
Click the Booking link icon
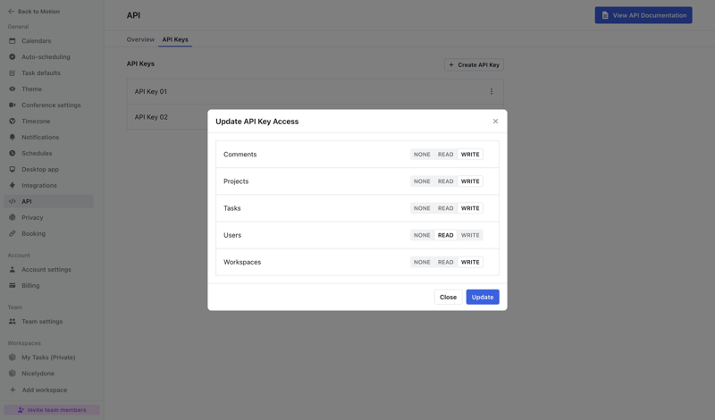pos(13,233)
